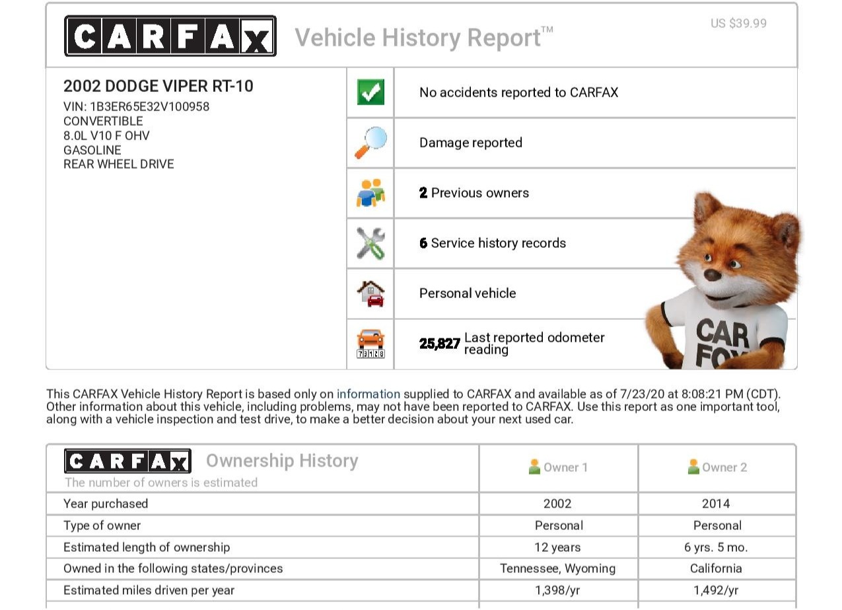Click the CAR FOX mascot image
The image size is (842, 610).
pyautogui.click(x=724, y=280)
